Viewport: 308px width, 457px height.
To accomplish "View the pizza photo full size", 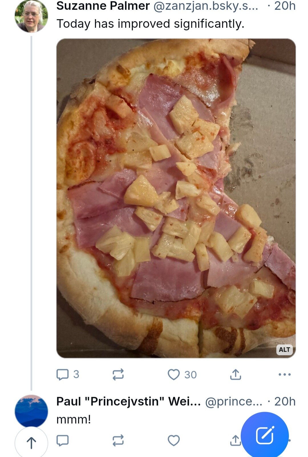I will coord(176,198).
